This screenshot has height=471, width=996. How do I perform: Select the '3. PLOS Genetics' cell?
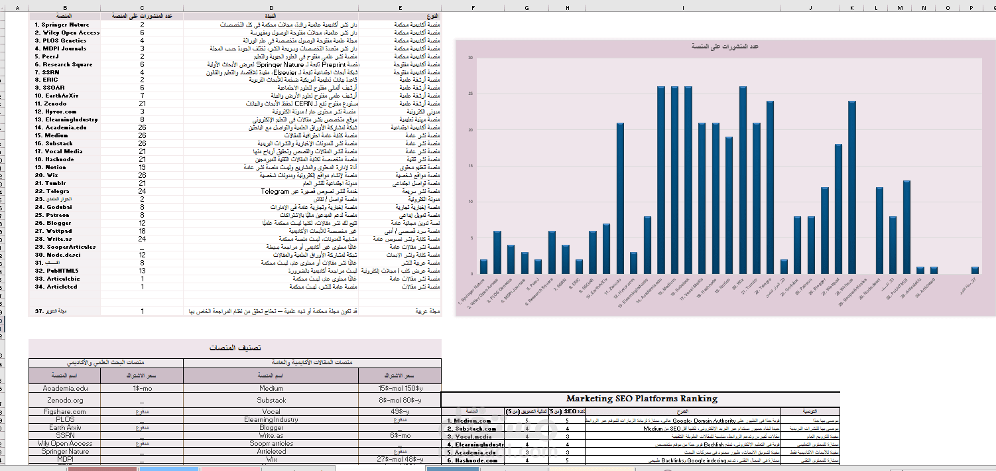click(x=64, y=40)
